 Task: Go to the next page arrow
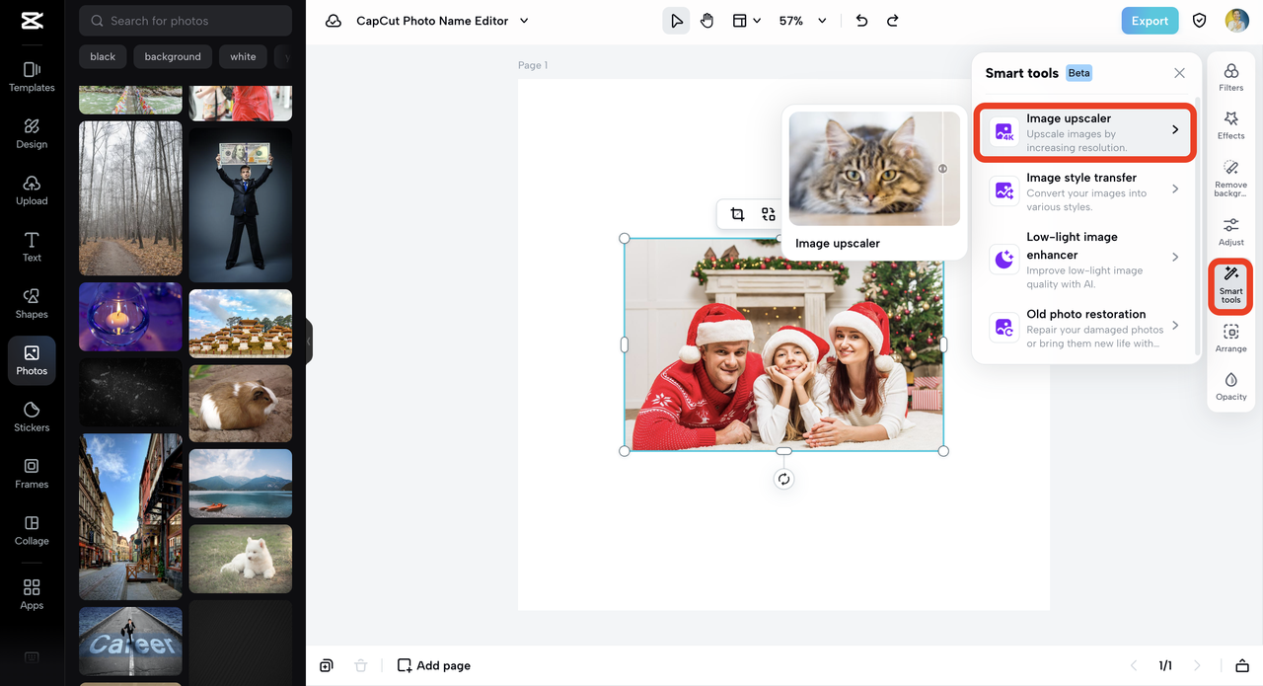coord(1197,665)
